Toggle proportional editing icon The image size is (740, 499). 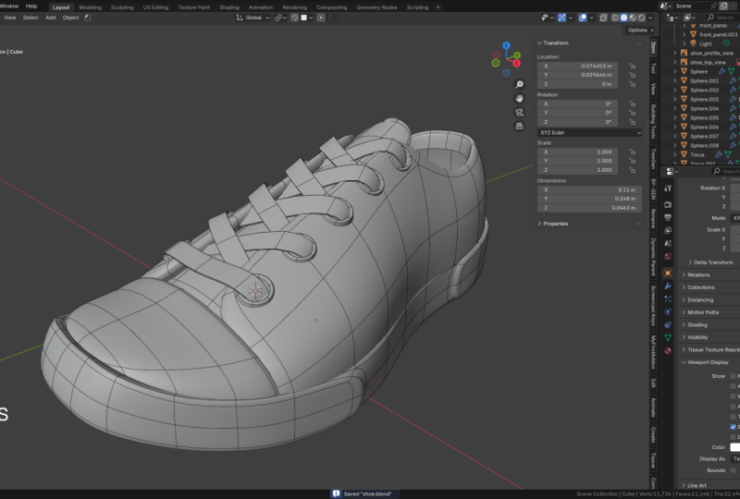(321, 18)
